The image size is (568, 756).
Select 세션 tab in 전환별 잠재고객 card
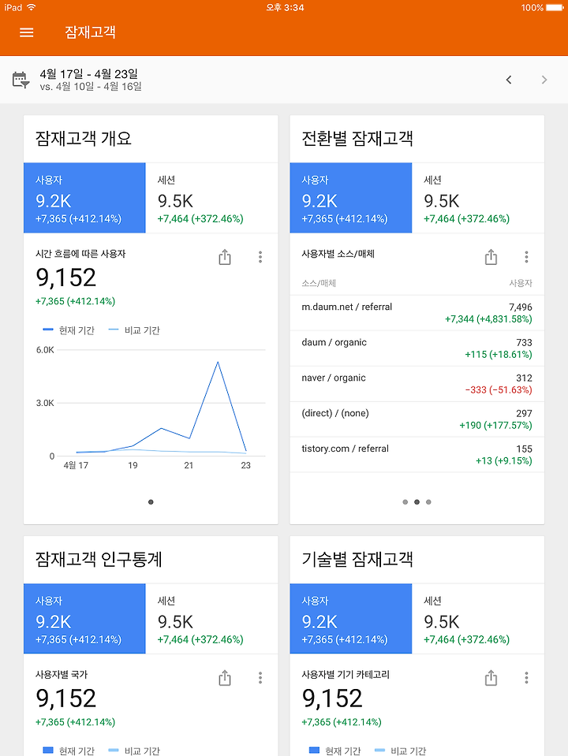[x=478, y=198]
